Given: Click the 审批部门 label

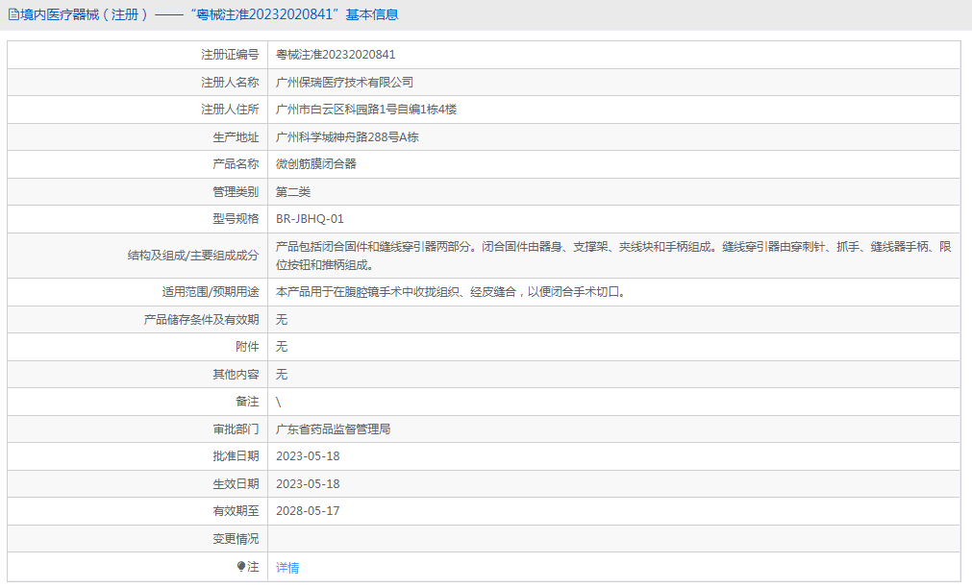Looking at the screenshot, I should 236,429.
